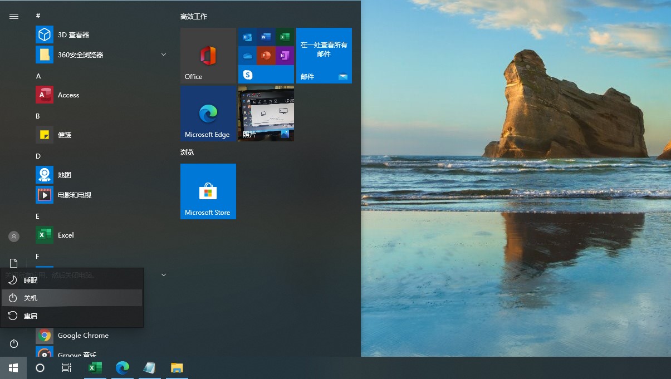The width and height of the screenshot is (671, 379).
Task: Select 重启 in the power menu
Action: click(x=72, y=316)
